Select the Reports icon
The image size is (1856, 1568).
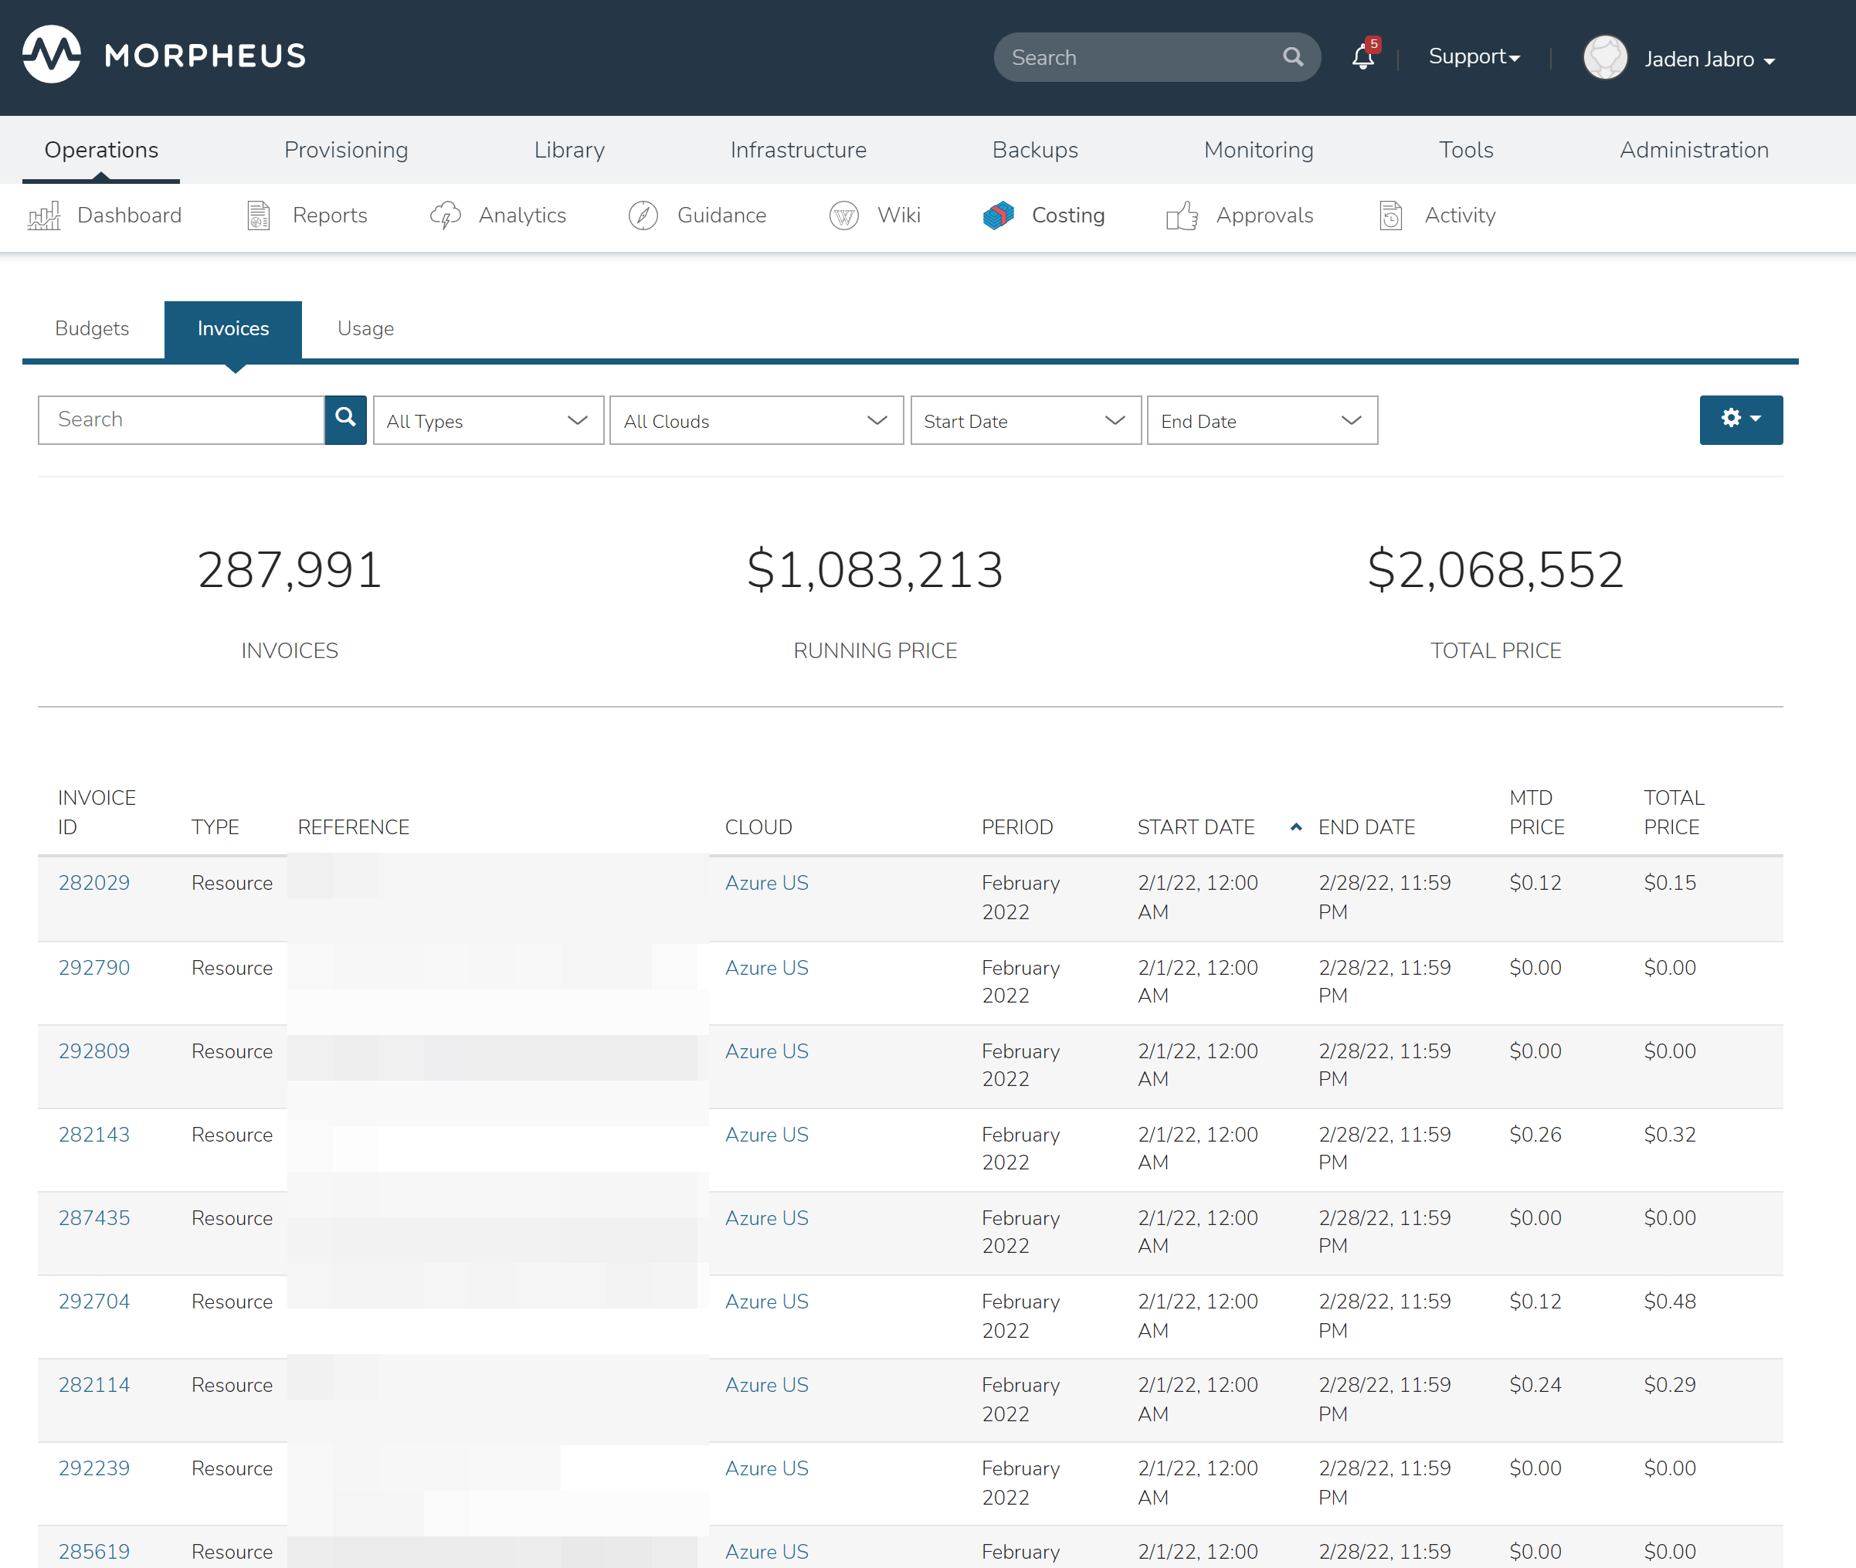click(x=258, y=215)
